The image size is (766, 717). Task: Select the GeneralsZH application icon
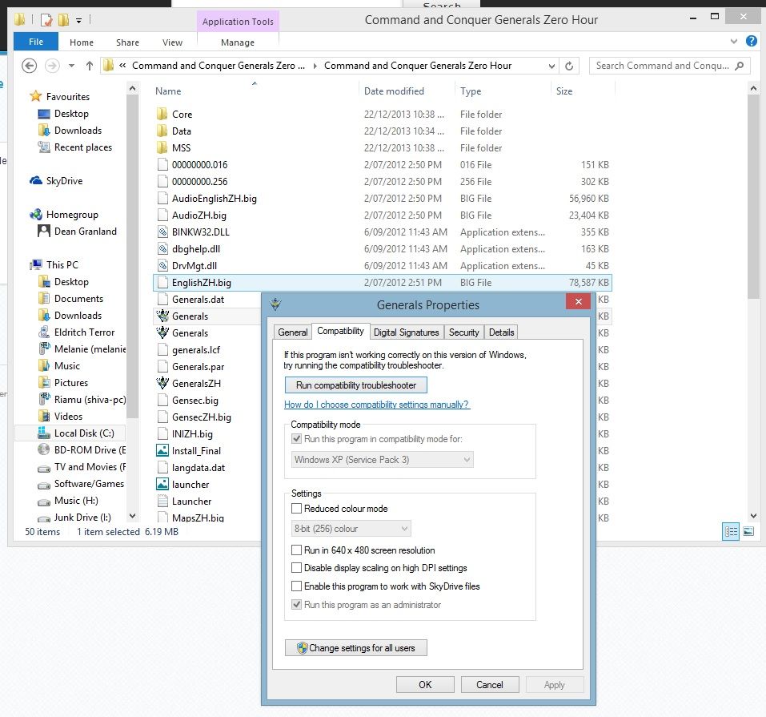162,383
